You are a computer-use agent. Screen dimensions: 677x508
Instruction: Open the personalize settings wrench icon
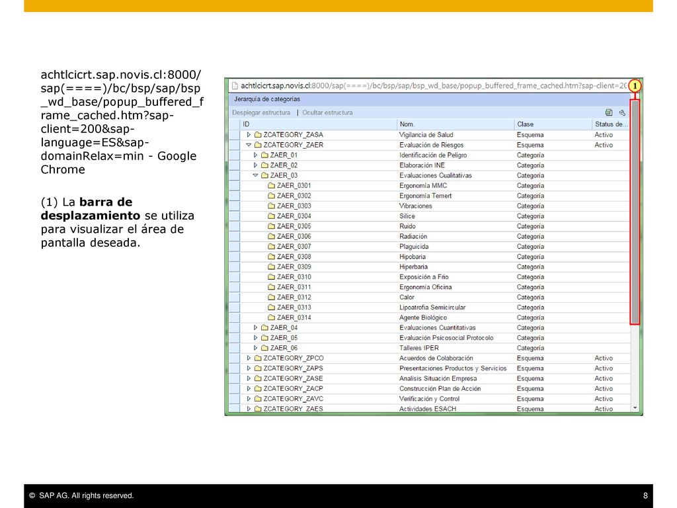tap(622, 112)
